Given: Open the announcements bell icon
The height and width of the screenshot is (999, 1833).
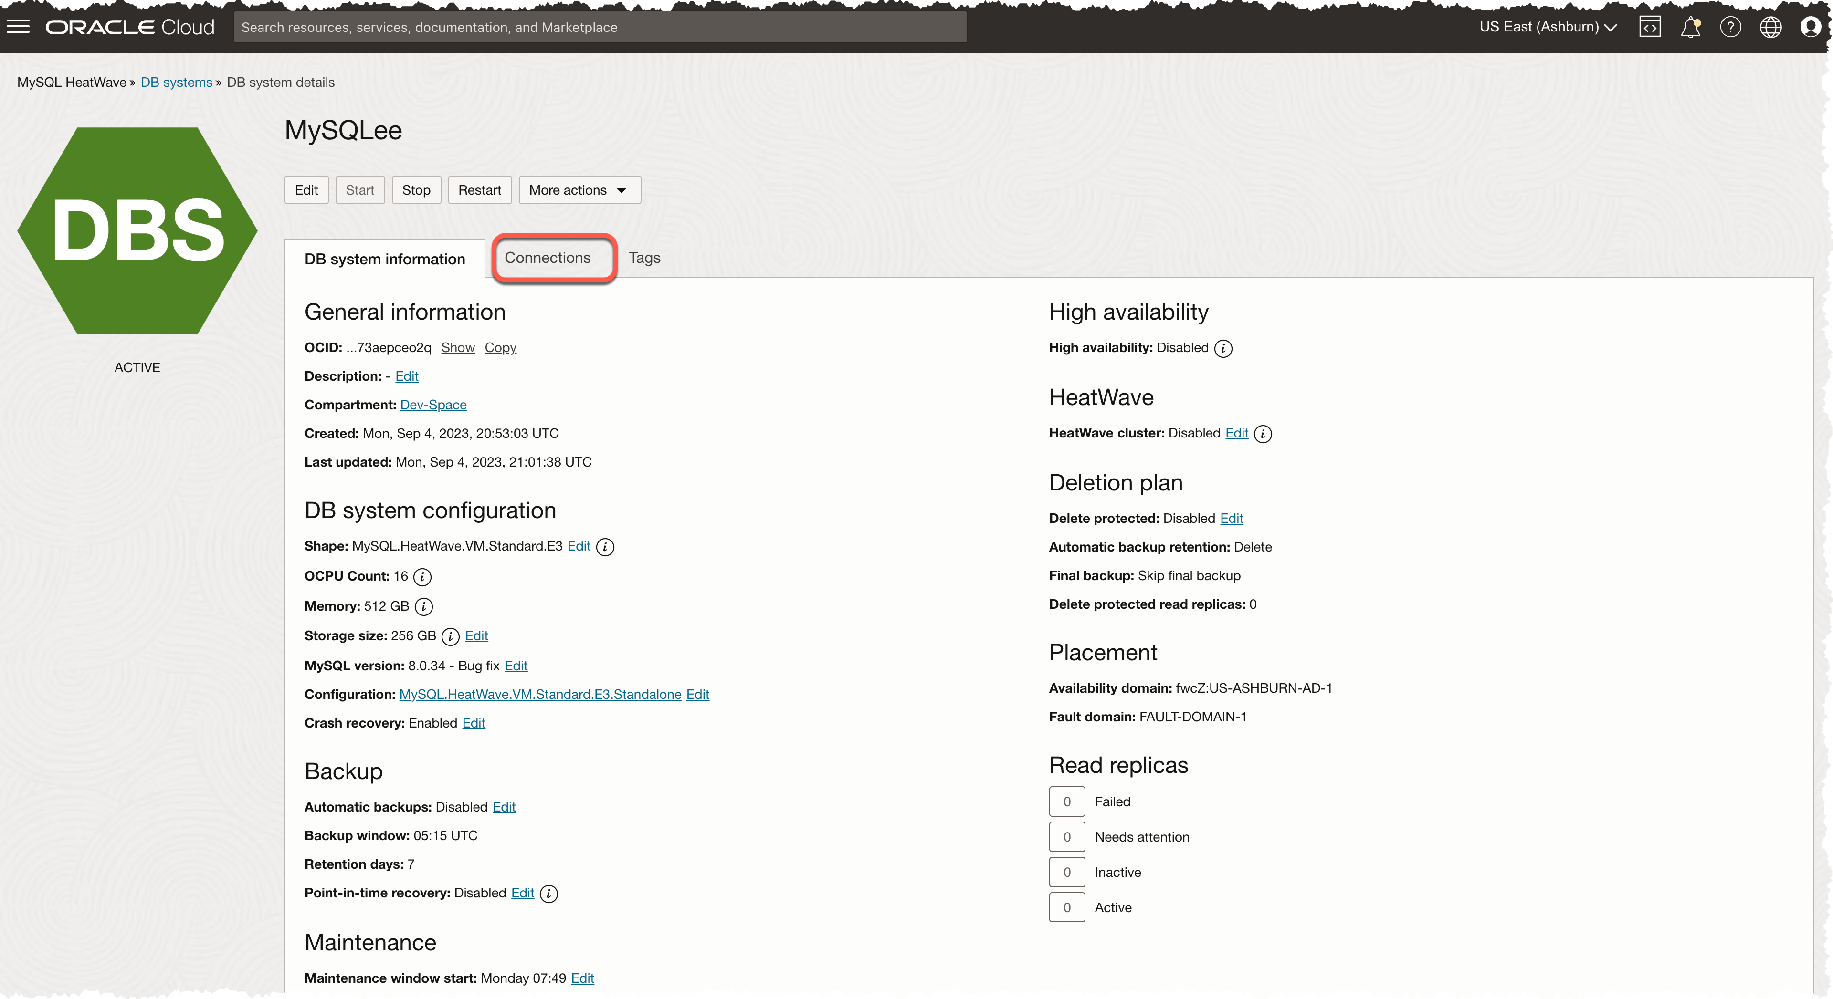Looking at the screenshot, I should coord(1690,27).
